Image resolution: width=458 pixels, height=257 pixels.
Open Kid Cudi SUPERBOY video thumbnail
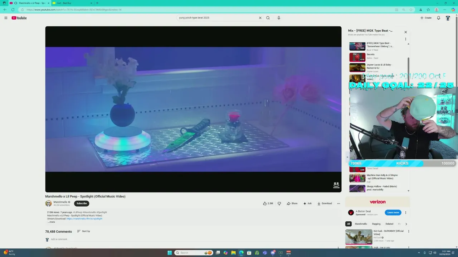[359, 237]
